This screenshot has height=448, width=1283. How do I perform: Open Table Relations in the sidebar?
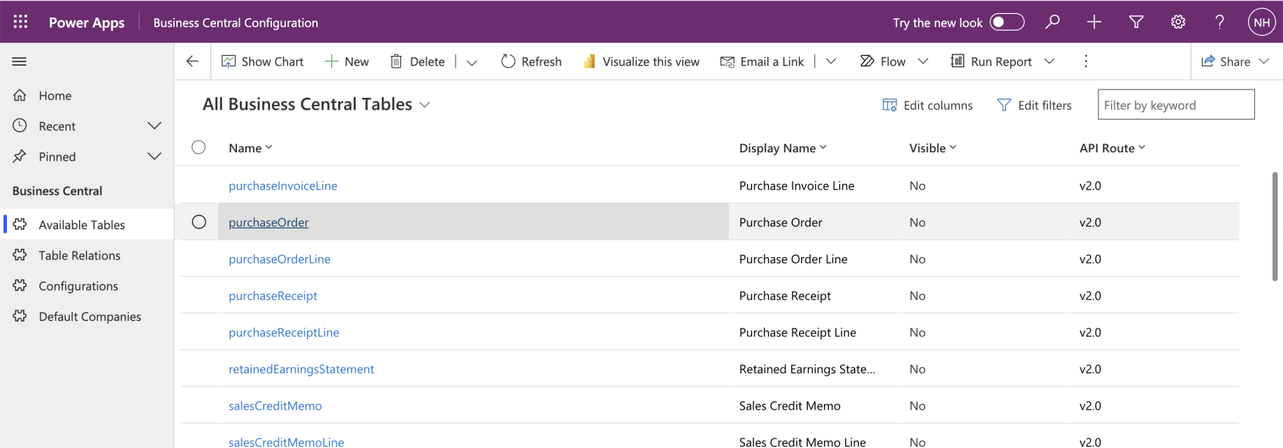[x=80, y=256]
